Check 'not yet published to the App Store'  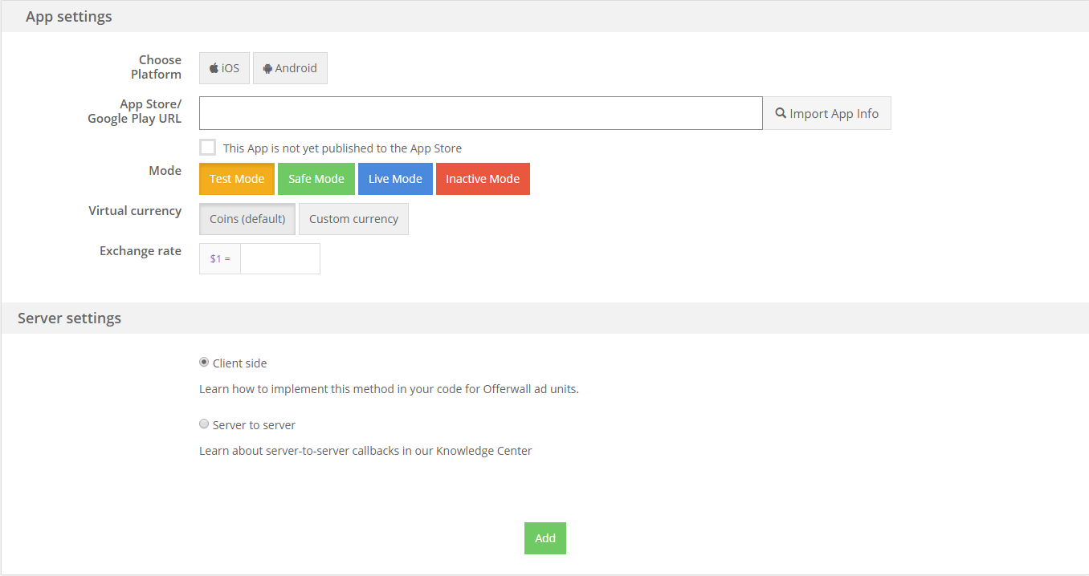click(208, 148)
